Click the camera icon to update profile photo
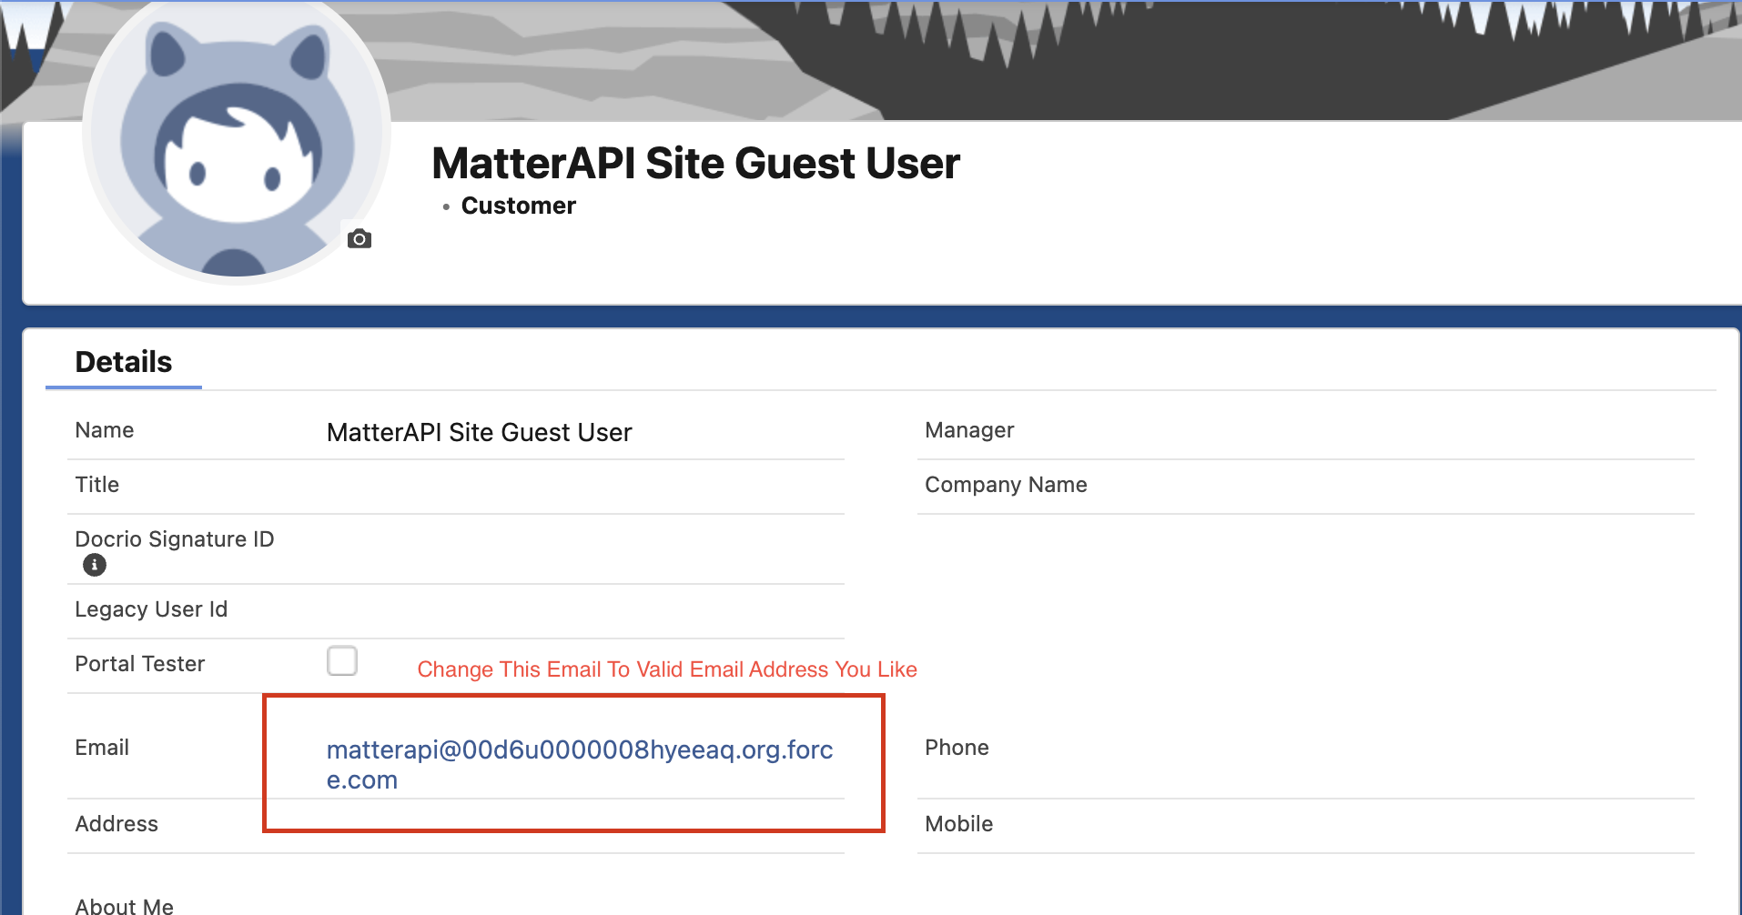 point(360,238)
